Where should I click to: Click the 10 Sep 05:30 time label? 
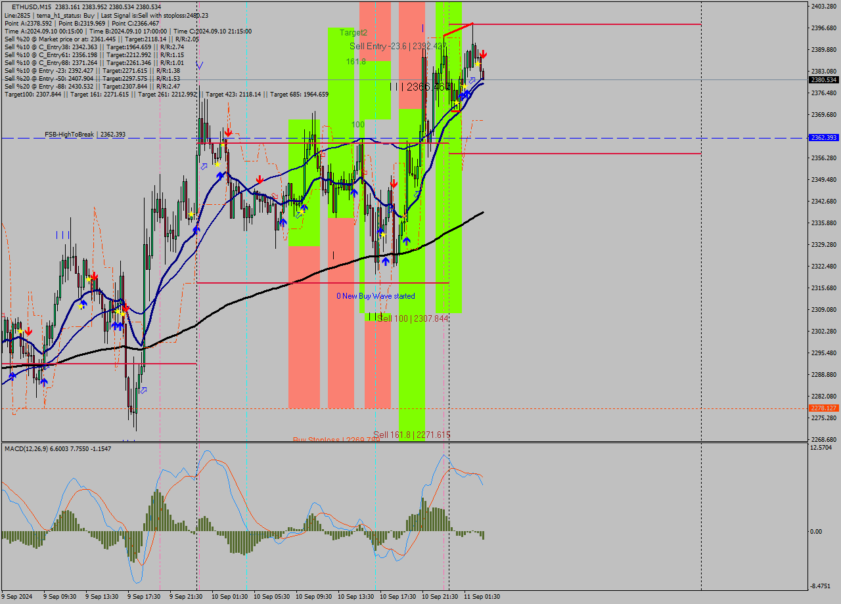(x=271, y=597)
